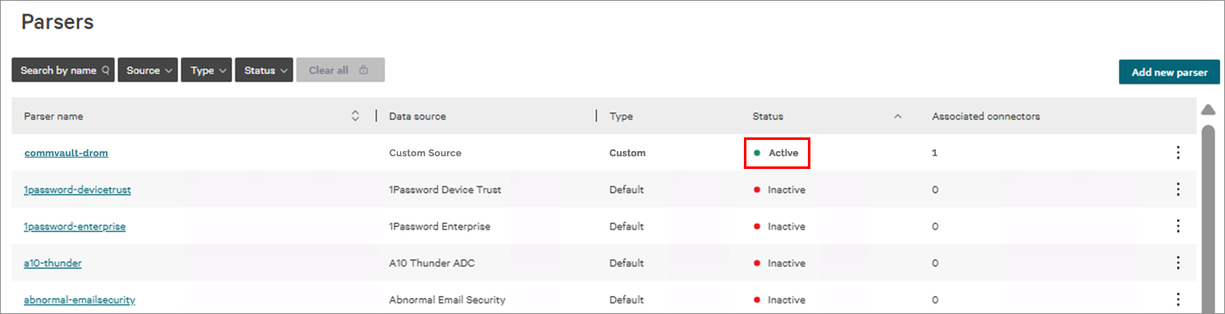
Task: Click the Status column header label
Action: click(768, 116)
